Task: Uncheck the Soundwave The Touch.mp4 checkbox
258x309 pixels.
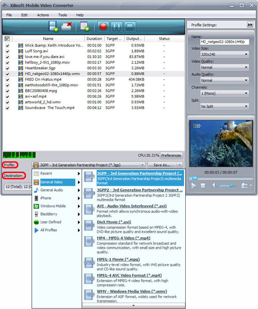Action: tap(8, 108)
